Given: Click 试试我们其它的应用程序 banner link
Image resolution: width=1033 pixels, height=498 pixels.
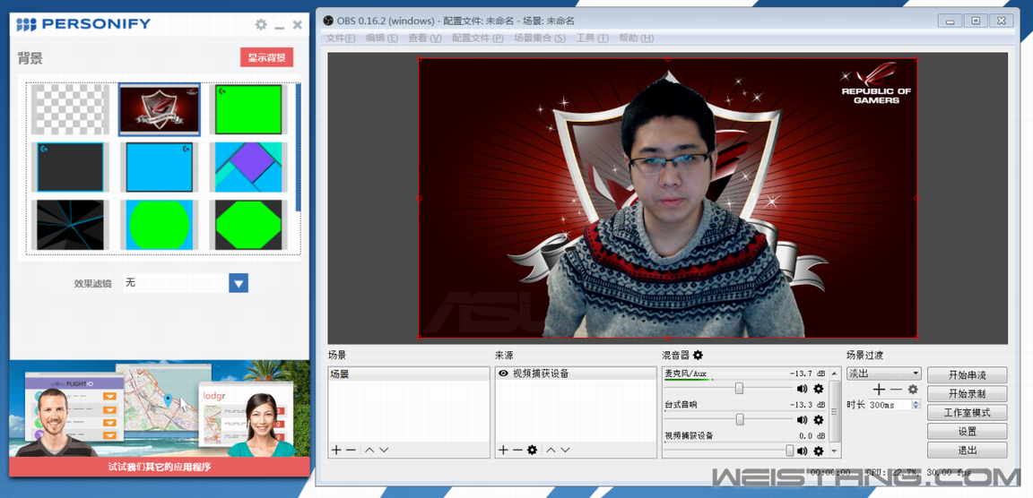Looking at the screenshot, I should (160, 467).
